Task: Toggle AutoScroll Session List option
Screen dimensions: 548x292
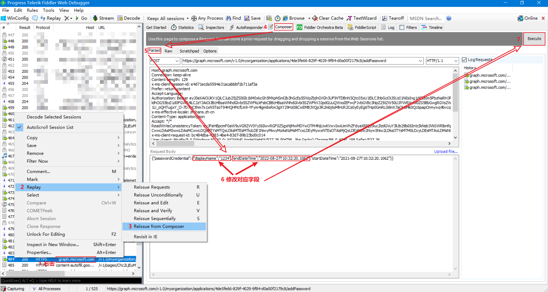Action: [69, 127]
